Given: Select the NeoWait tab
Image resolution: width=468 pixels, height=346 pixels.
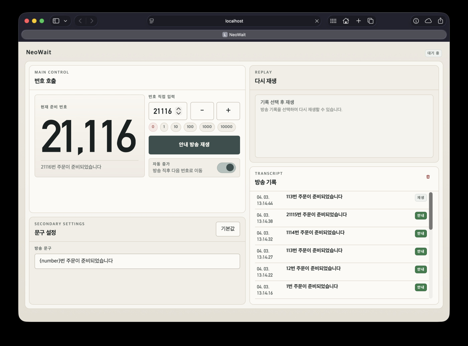Looking at the screenshot, I should [234, 35].
